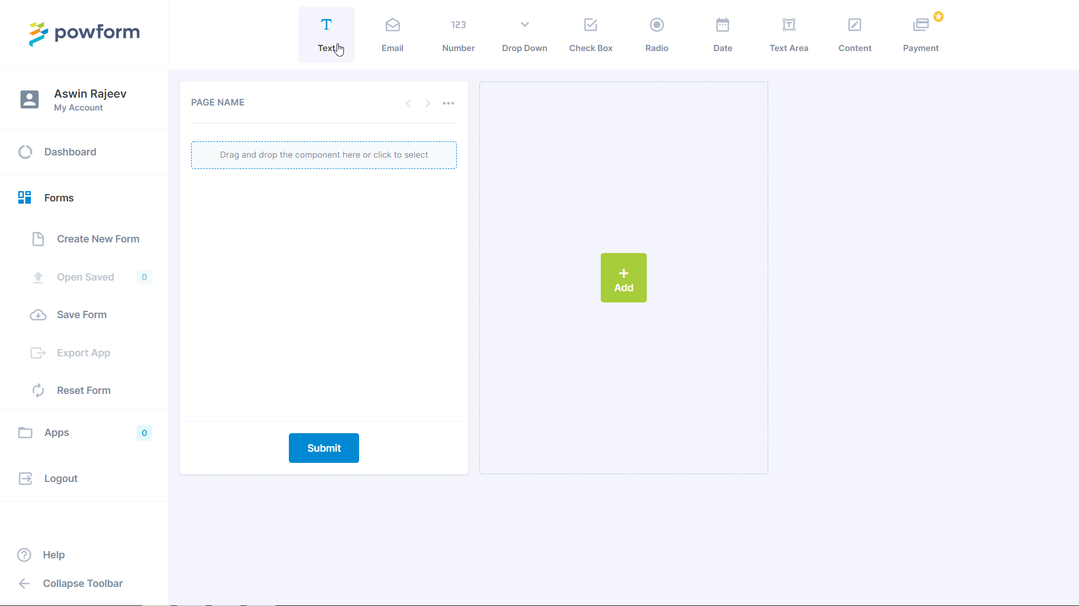The width and height of the screenshot is (1079, 606).
Task: Select the Date input tool
Action: pos(723,34)
